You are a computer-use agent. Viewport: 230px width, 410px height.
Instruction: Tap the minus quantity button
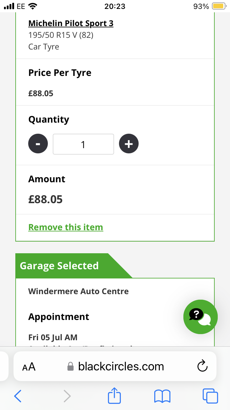[x=38, y=144]
